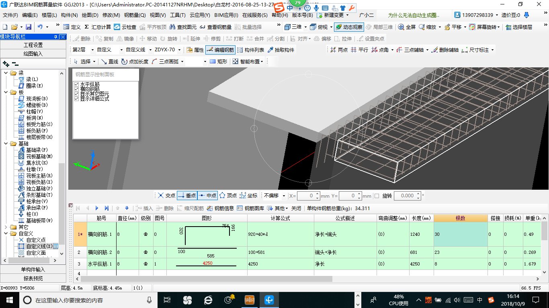Click 全屏 zoom button
Image resolution: width=549 pixels, height=308 pixels.
pyautogui.click(x=407, y=27)
